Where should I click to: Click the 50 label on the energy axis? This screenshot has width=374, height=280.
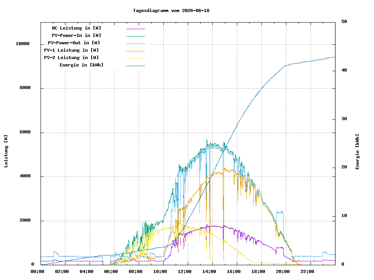(x=344, y=21)
